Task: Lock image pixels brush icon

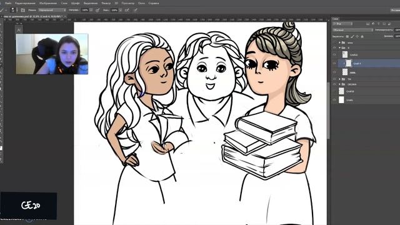Action: [352, 37]
